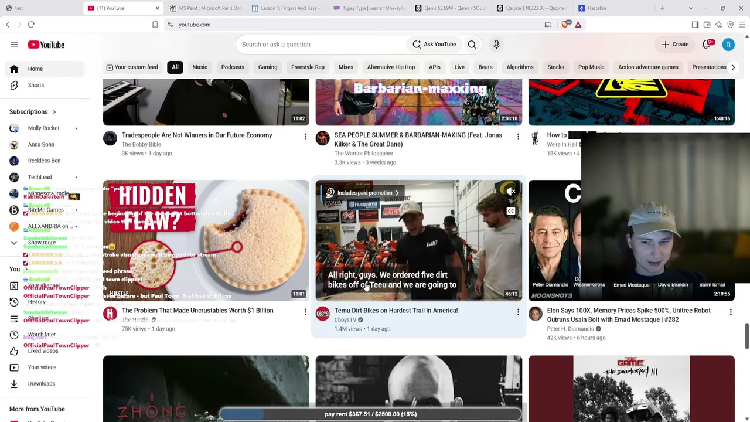Switch to the Hastebin browser tab
The height and width of the screenshot is (422, 750).
pyautogui.click(x=613, y=8)
